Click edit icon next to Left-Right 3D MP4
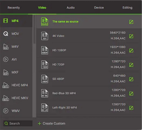Image resolution: width=142 pixels, height=130 pixels. (131, 108)
